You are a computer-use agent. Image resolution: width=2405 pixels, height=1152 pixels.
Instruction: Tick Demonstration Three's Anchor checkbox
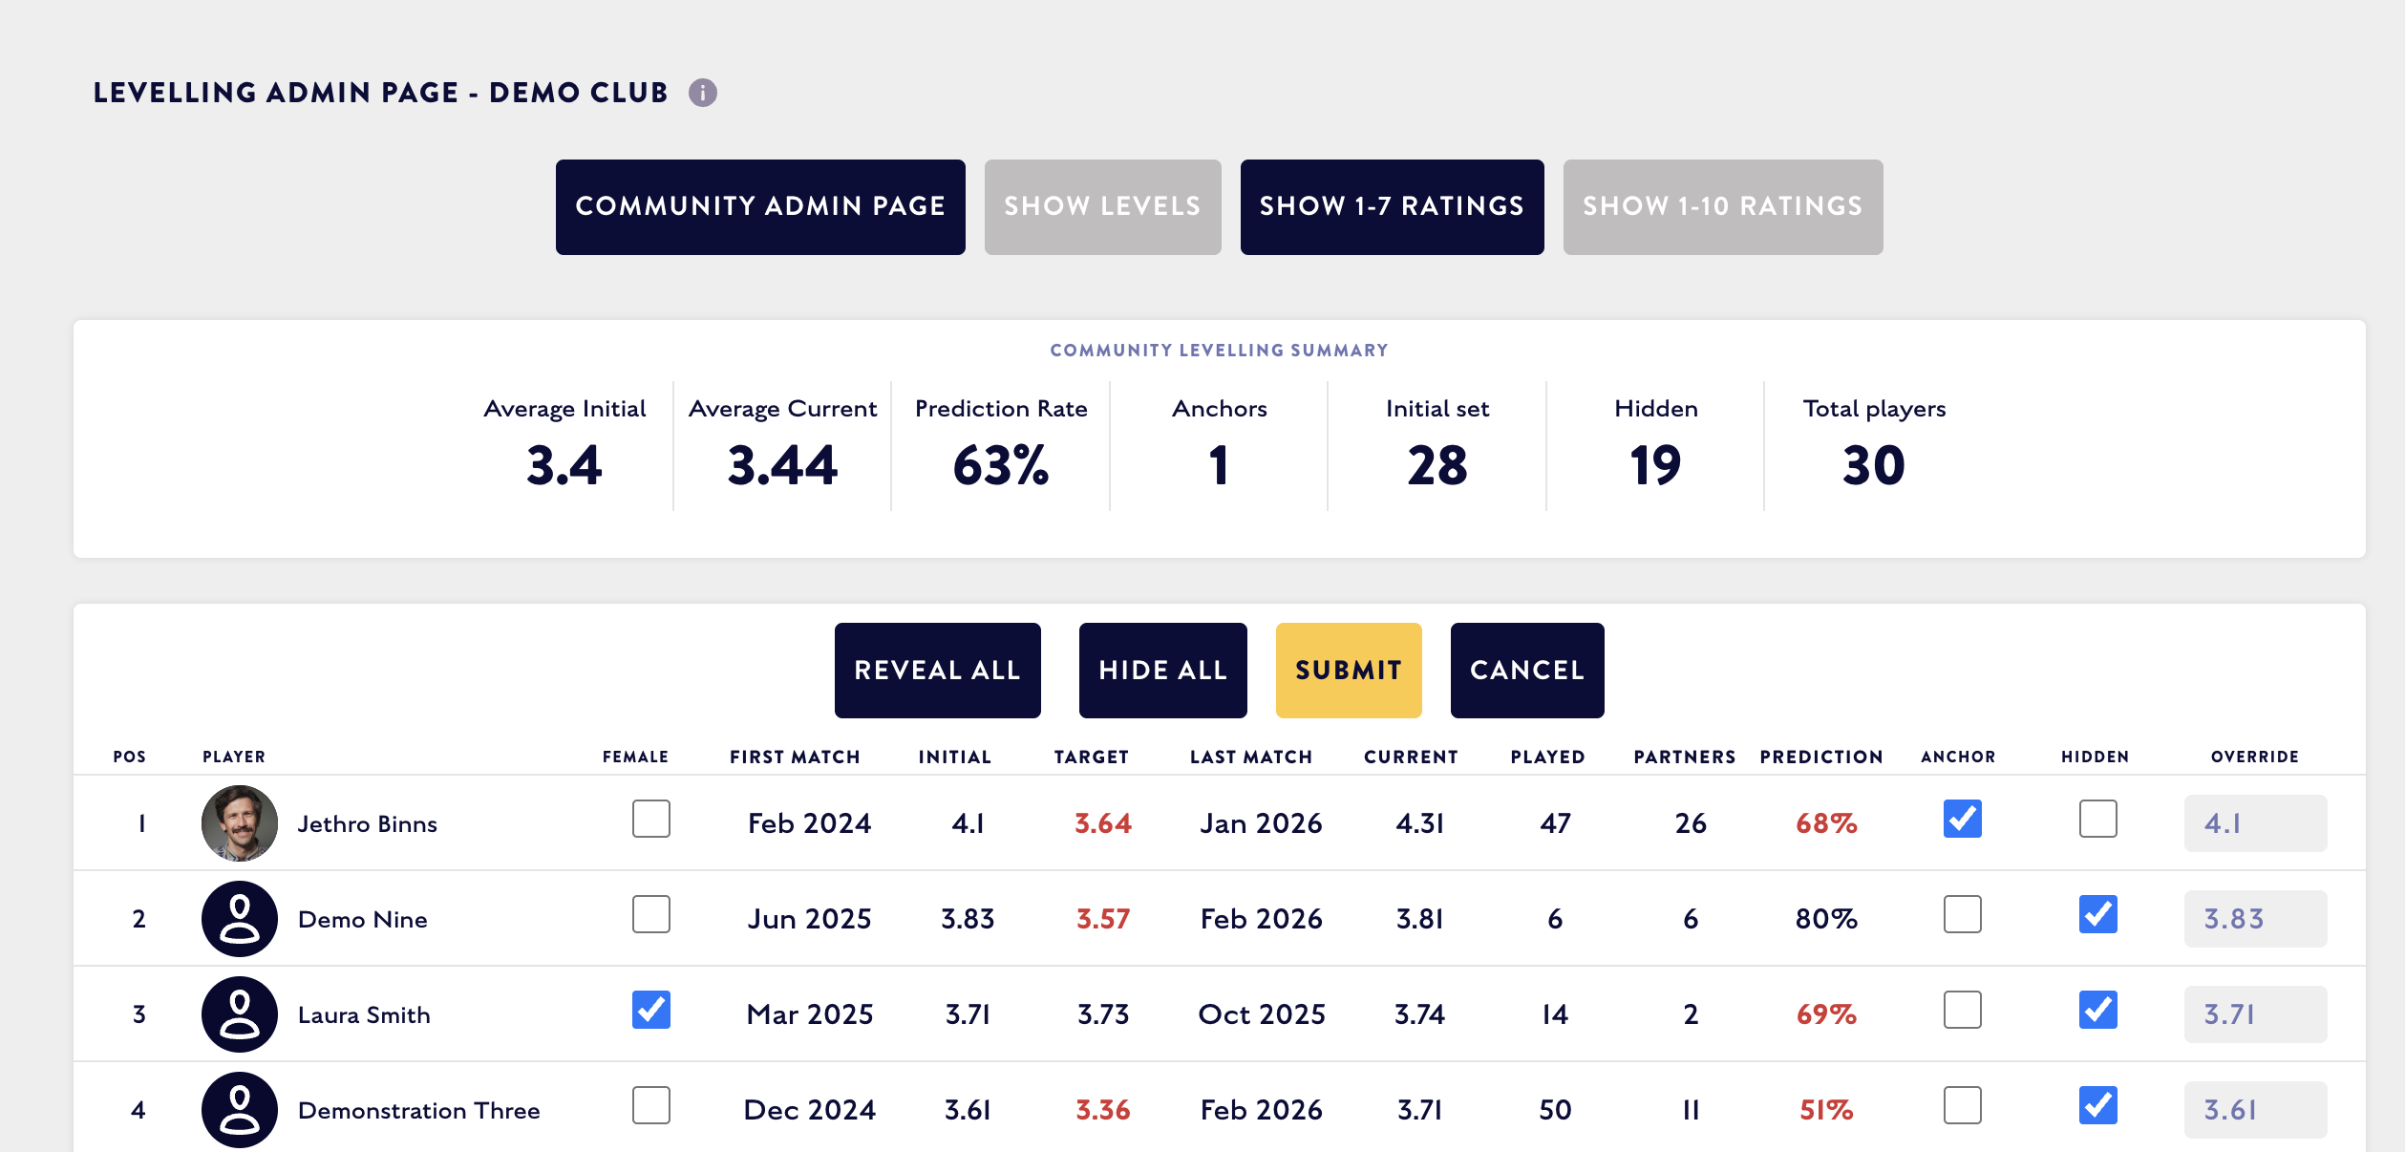click(x=1962, y=1105)
